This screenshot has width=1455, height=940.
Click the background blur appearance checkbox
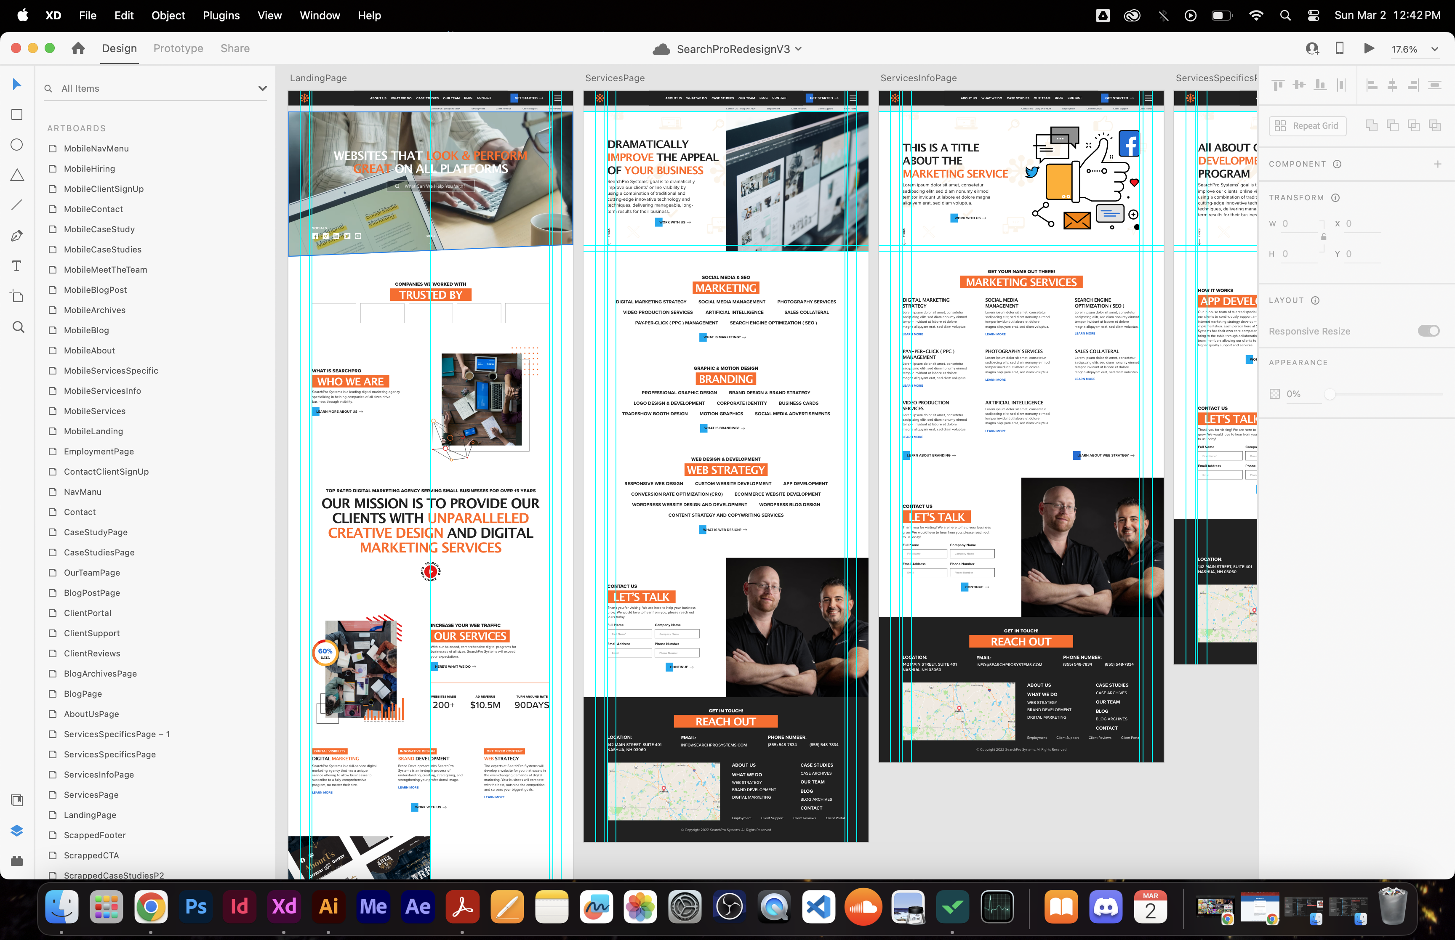click(1275, 394)
